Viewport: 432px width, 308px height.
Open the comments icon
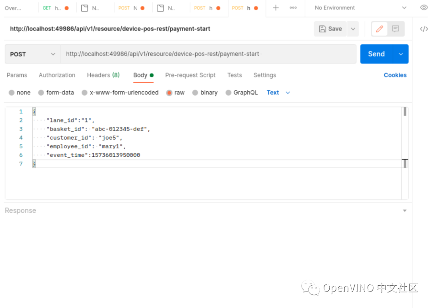click(396, 29)
